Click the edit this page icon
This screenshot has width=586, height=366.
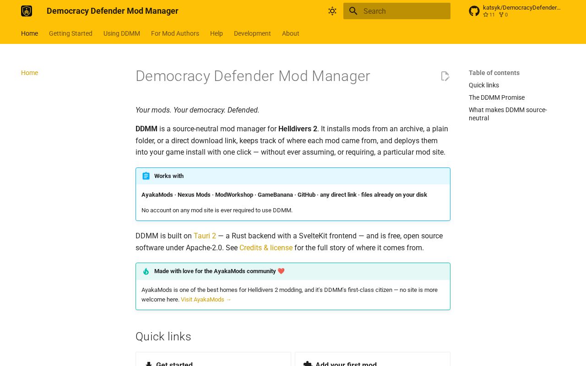(x=445, y=76)
